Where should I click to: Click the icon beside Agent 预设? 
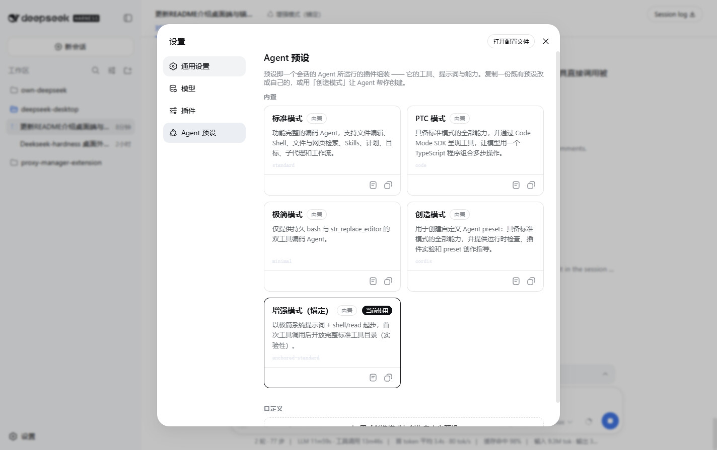(x=173, y=133)
